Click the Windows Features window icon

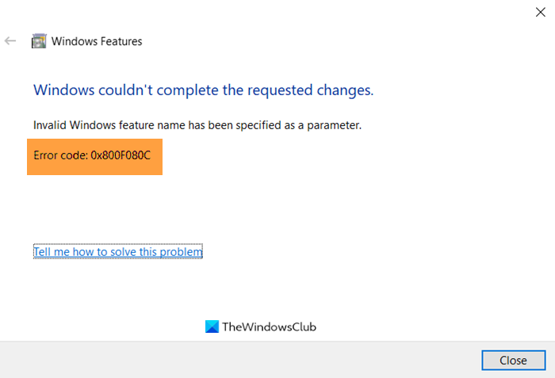tap(39, 41)
